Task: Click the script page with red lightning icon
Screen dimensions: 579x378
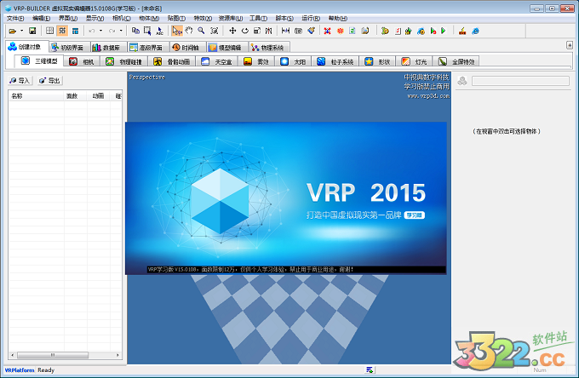Action: (398, 31)
